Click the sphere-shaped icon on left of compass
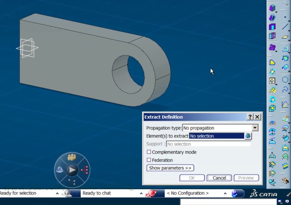291x205 pixels. [x=60, y=169]
